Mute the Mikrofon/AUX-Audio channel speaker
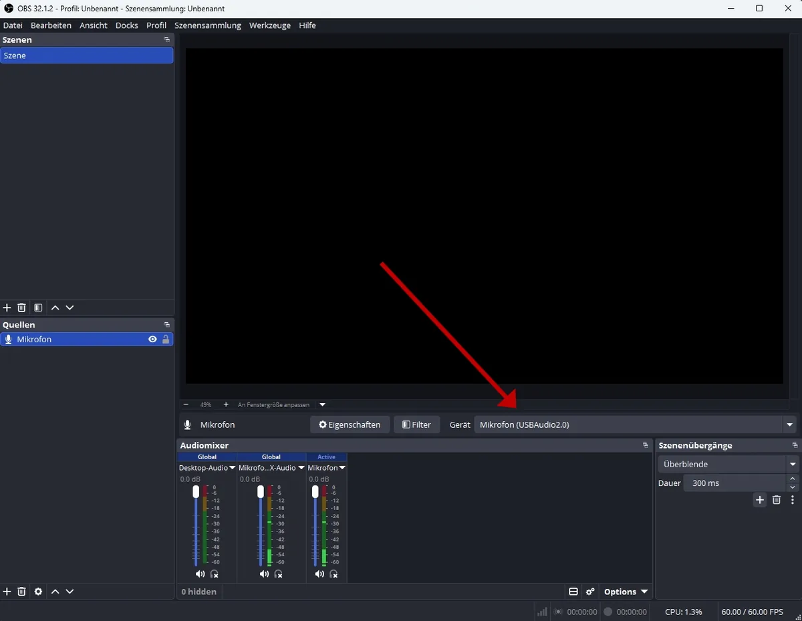This screenshot has width=802, height=621. click(264, 574)
